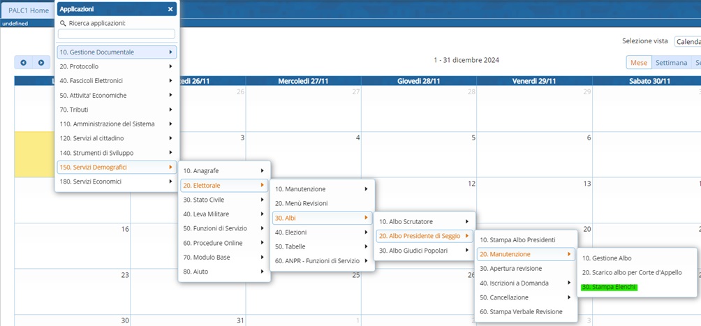Open 10. Stampa Albo Presidenti
Screen dimensions: 701x326
click(x=517, y=240)
